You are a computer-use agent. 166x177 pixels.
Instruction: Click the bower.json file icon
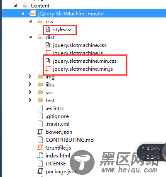[x=40, y=132]
